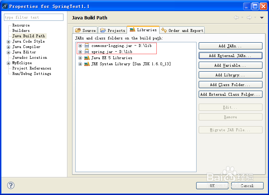Focus the type filter text field
Viewport: 269px width, 195px height.
pos(34,17)
